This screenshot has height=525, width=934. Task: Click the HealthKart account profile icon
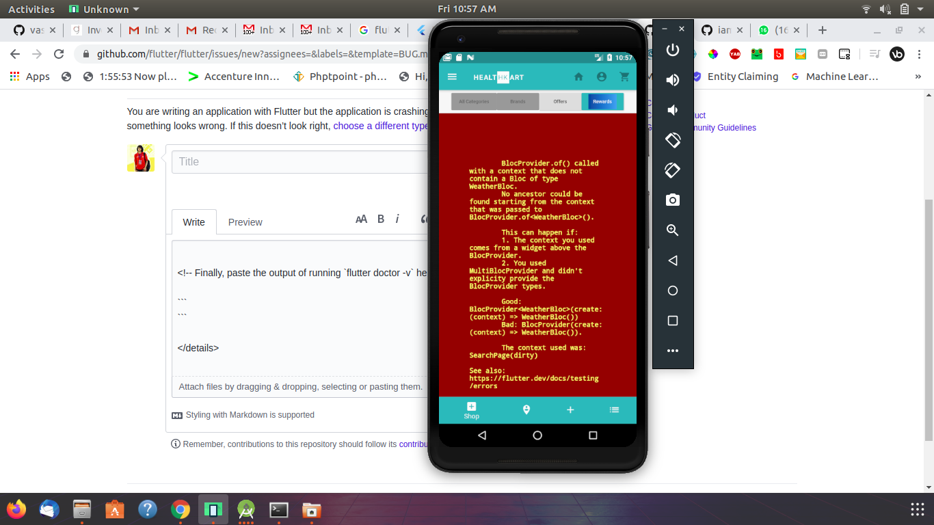602,77
